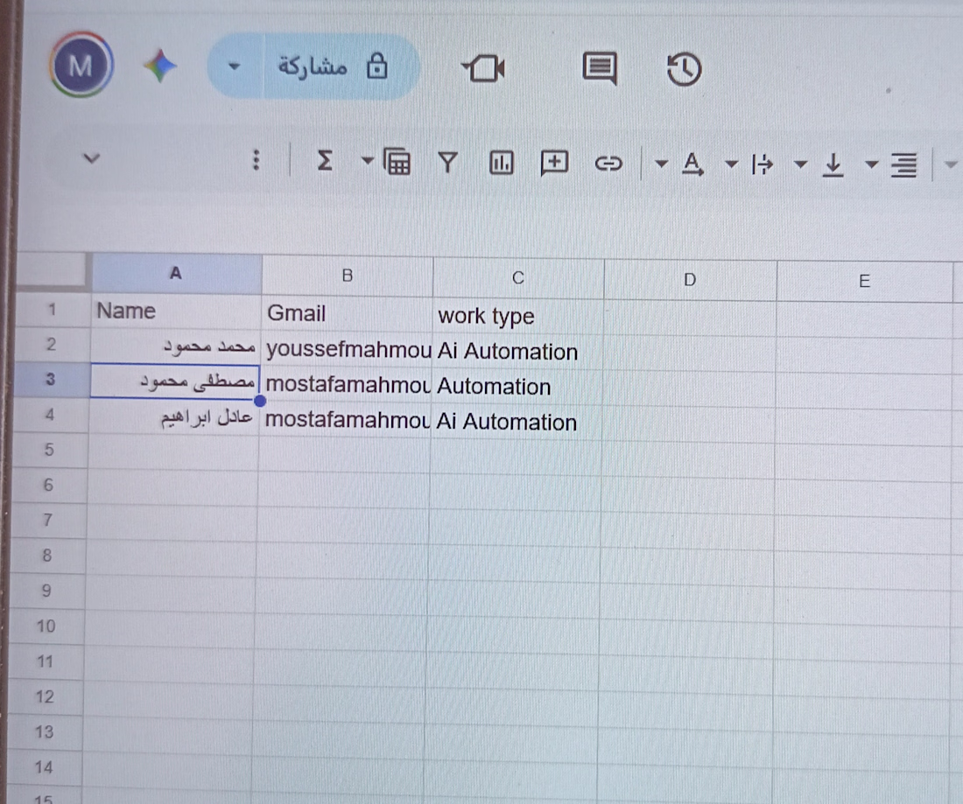Insert a comment with the plus bubble
The width and height of the screenshot is (963, 804).
(554, 164)
